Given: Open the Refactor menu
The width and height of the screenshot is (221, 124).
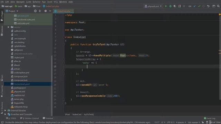Looking at the screenshot, I should (37, 2).
